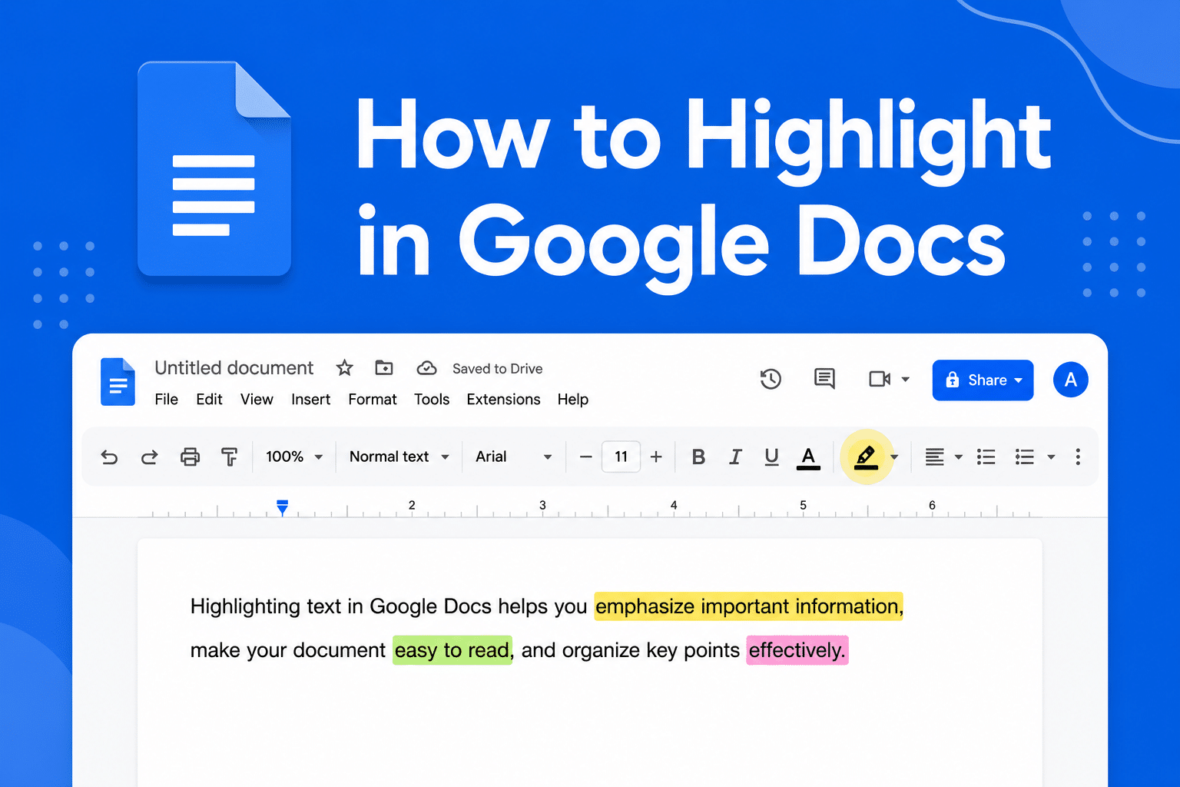
Task: Open the Tools menu
Action: click(432, 400)
